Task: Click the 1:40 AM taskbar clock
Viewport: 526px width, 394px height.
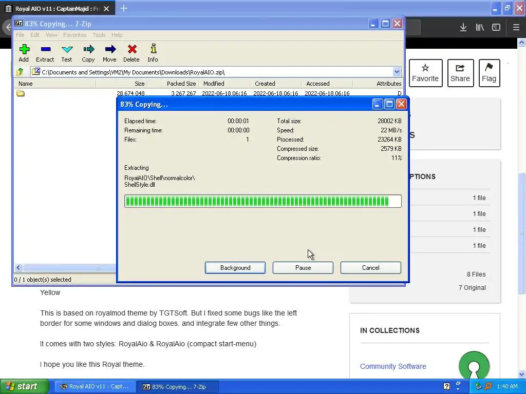Action: coord(507,386)
